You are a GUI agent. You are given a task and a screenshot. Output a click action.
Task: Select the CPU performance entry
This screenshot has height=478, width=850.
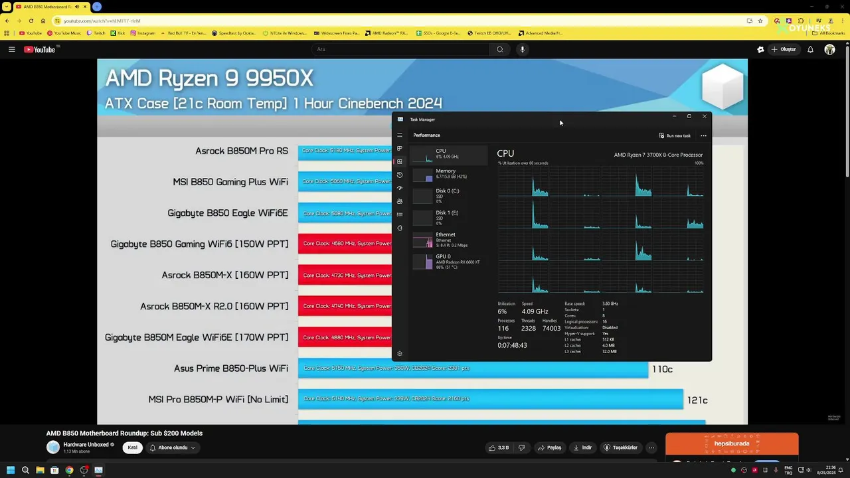coord(449,154)
